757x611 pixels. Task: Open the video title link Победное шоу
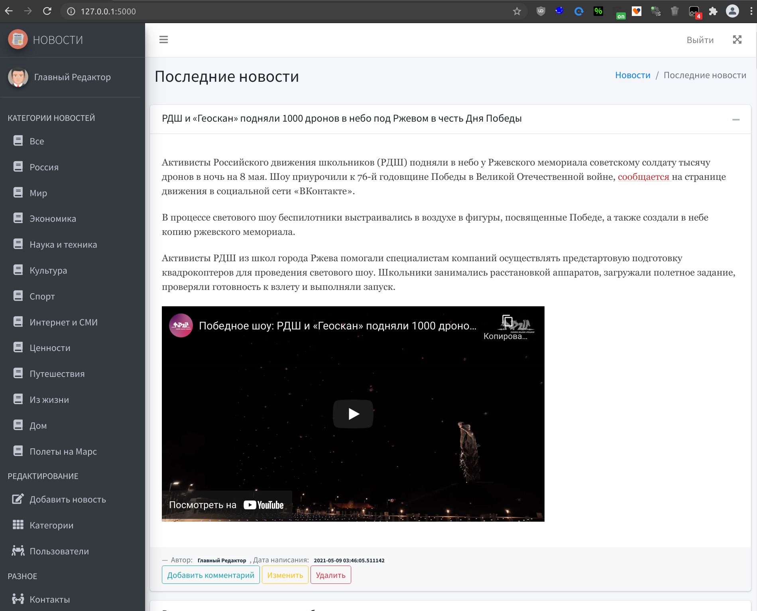(x=338, y=326)
